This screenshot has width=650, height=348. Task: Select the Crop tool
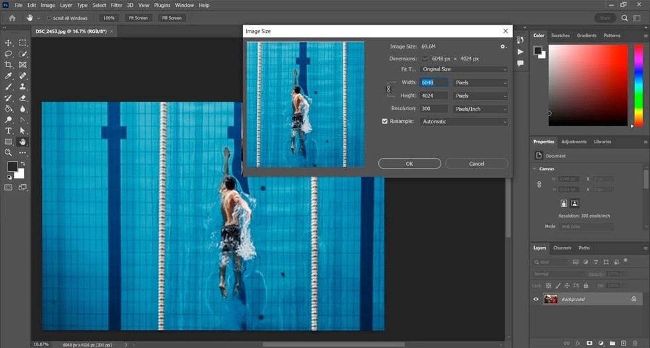pyautogui.click(x=9, y=65)
